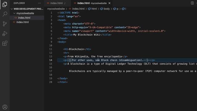Click the i symbol icon in breadcrumb
This screenshot has height=111, width=197.
tap(123, 9)
